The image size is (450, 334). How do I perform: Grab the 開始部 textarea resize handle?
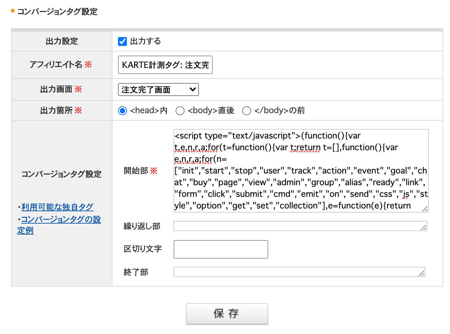click(x=425, y=209)
